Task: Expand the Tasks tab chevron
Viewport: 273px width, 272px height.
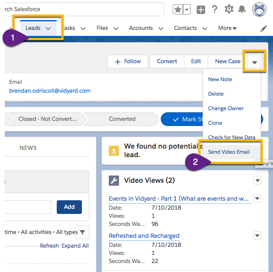Action: (83, 29)
